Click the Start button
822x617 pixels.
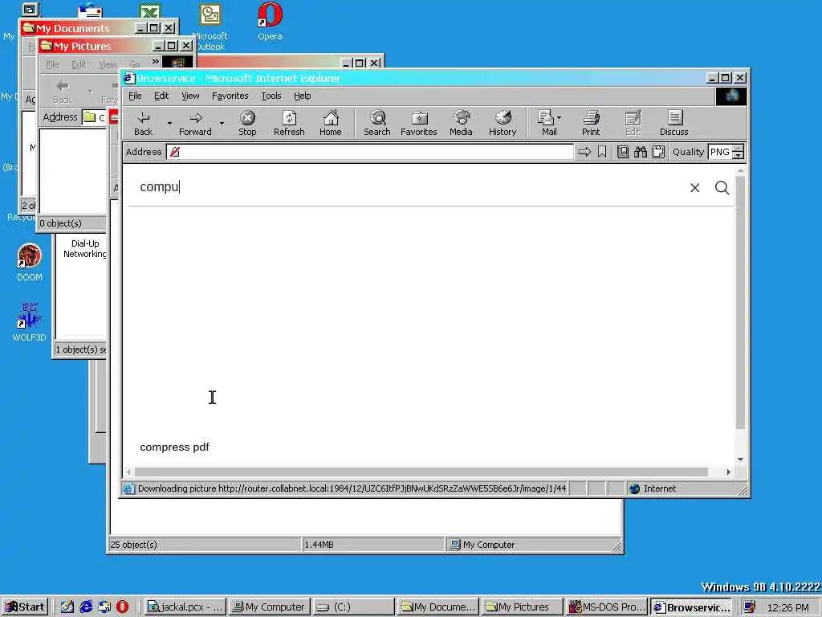click(25, 607)
